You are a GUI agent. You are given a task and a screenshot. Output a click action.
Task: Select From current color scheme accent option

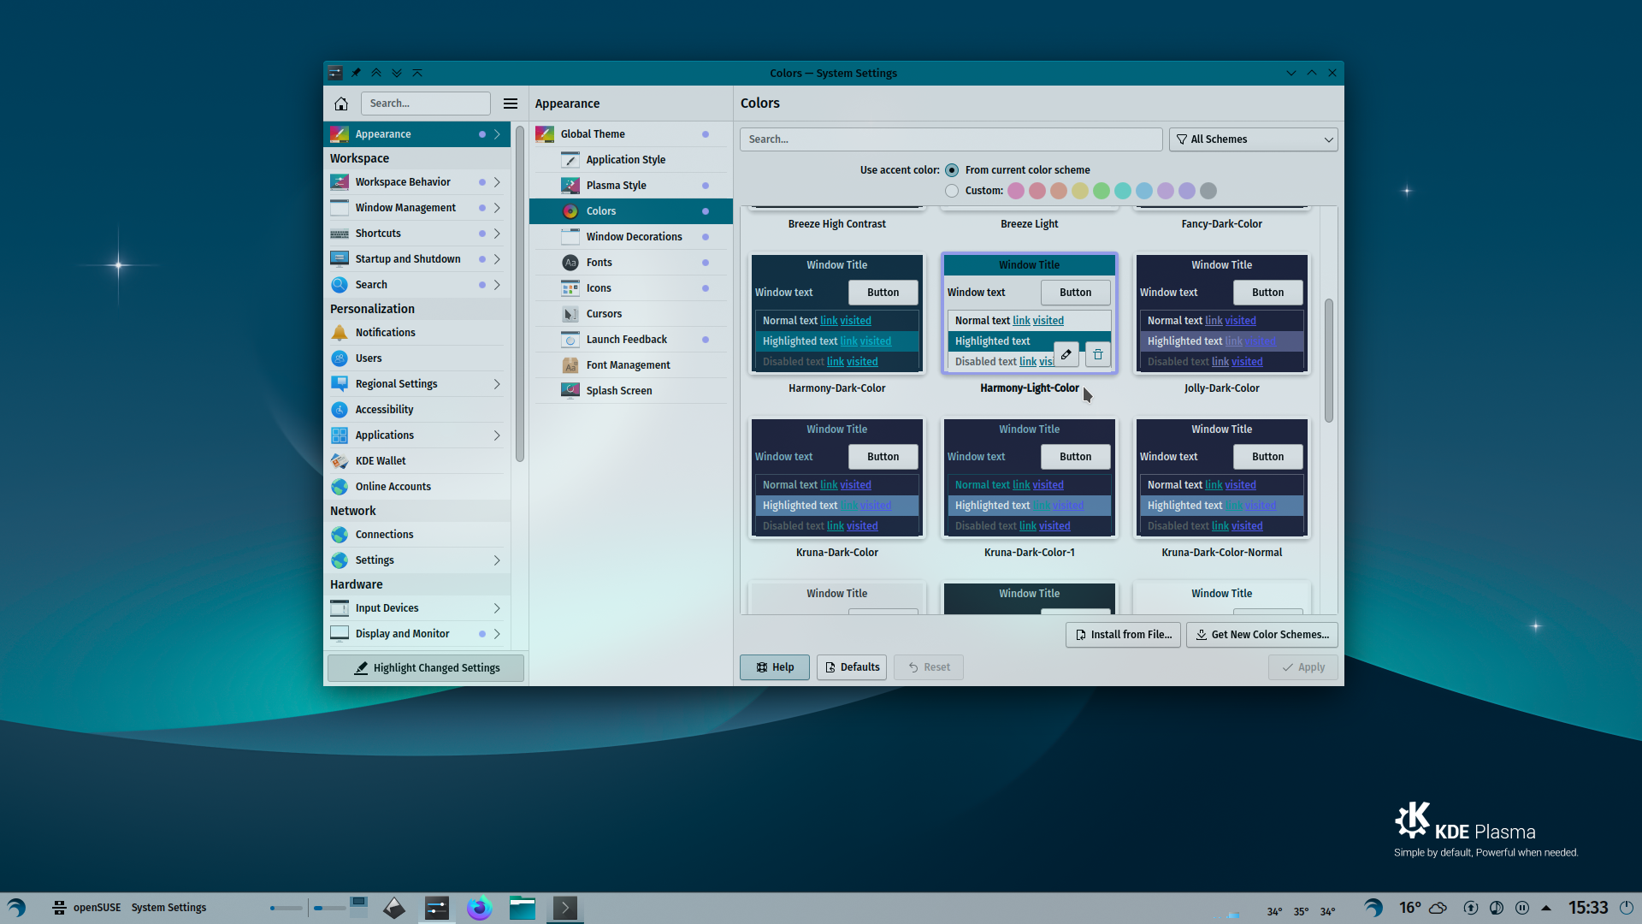(x=952, y=169)
